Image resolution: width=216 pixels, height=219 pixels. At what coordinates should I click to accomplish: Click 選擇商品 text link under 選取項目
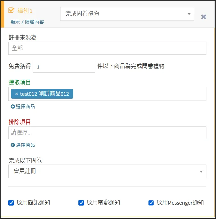(x=25, y=107)
